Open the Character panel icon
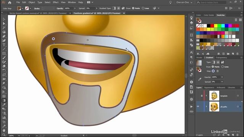The image size is (244, 137). click(x=191, y=52)
